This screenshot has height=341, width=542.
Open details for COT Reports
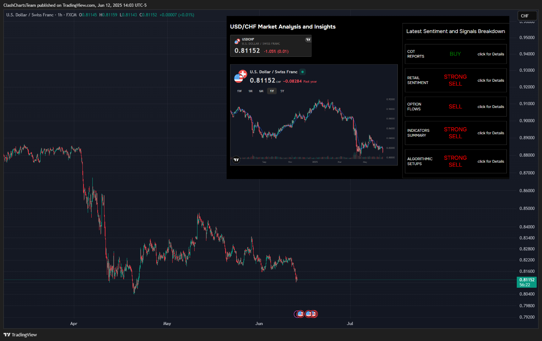coord(490,54)
